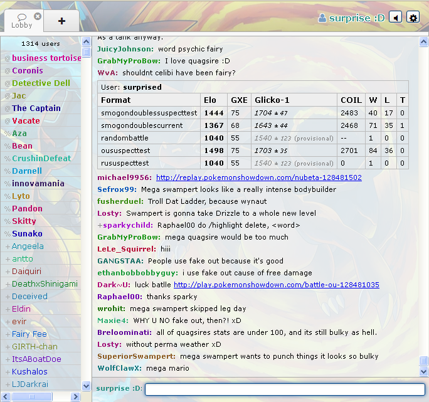Select user Pandon in the list
429x402 pixels.
[41, 209]
